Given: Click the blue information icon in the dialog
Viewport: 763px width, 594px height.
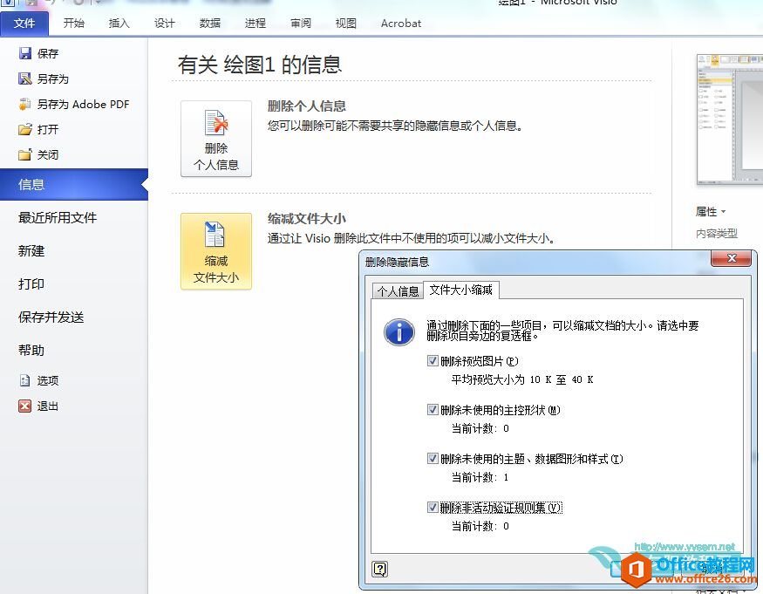Looking at the screenshot, I should [x=399, y=332].
